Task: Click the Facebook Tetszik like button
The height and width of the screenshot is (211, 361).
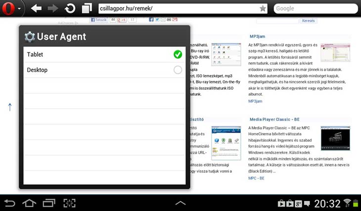Action: [x=99, y=20]
